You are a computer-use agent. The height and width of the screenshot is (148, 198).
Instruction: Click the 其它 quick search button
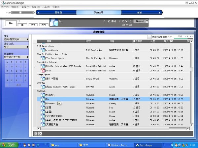(19, 85)
